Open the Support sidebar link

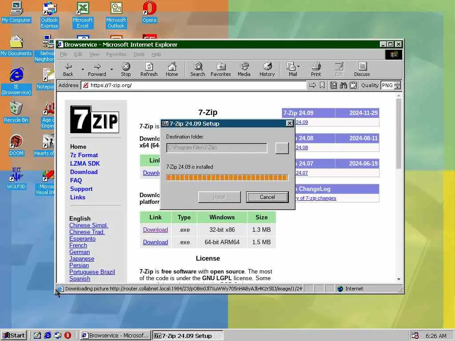click(81, 189)
